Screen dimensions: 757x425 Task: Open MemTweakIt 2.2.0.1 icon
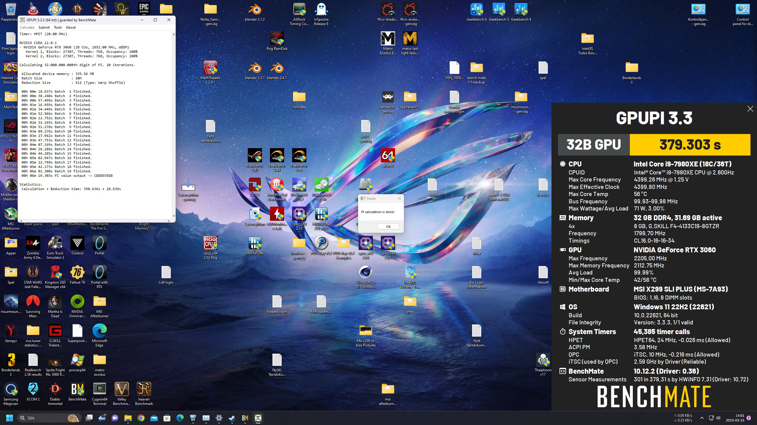tap(210, 73)
